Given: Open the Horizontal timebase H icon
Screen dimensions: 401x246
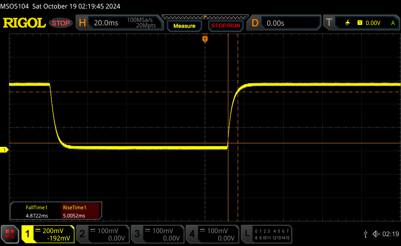Looking at the screenshot, I should pyautogui.click(x=82, y=23).
